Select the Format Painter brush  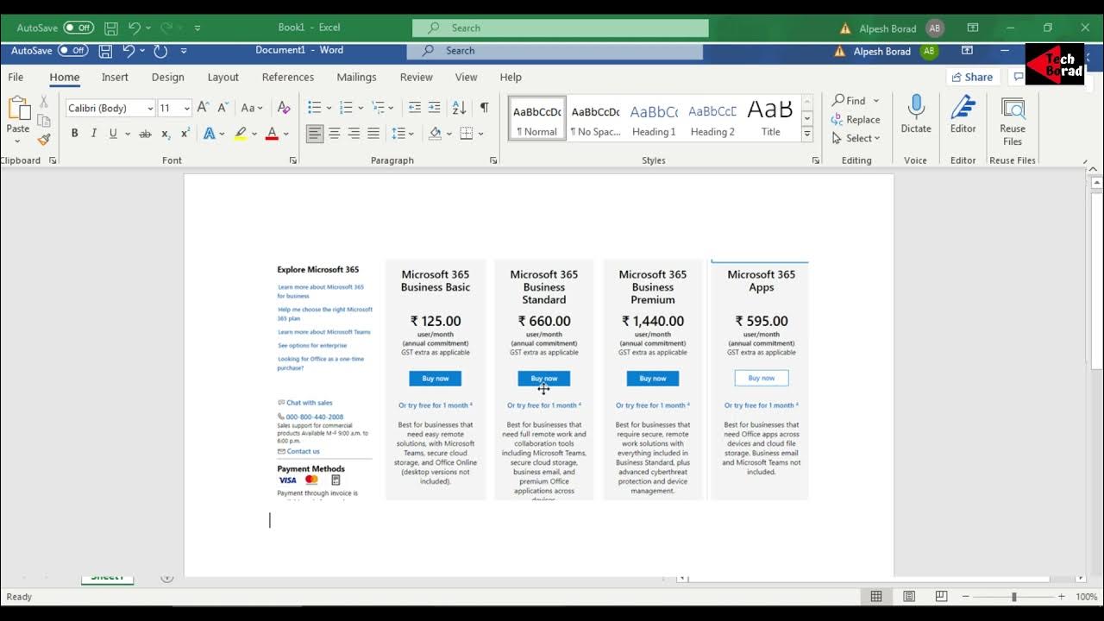pyautogui.click(x=44, y=139)
